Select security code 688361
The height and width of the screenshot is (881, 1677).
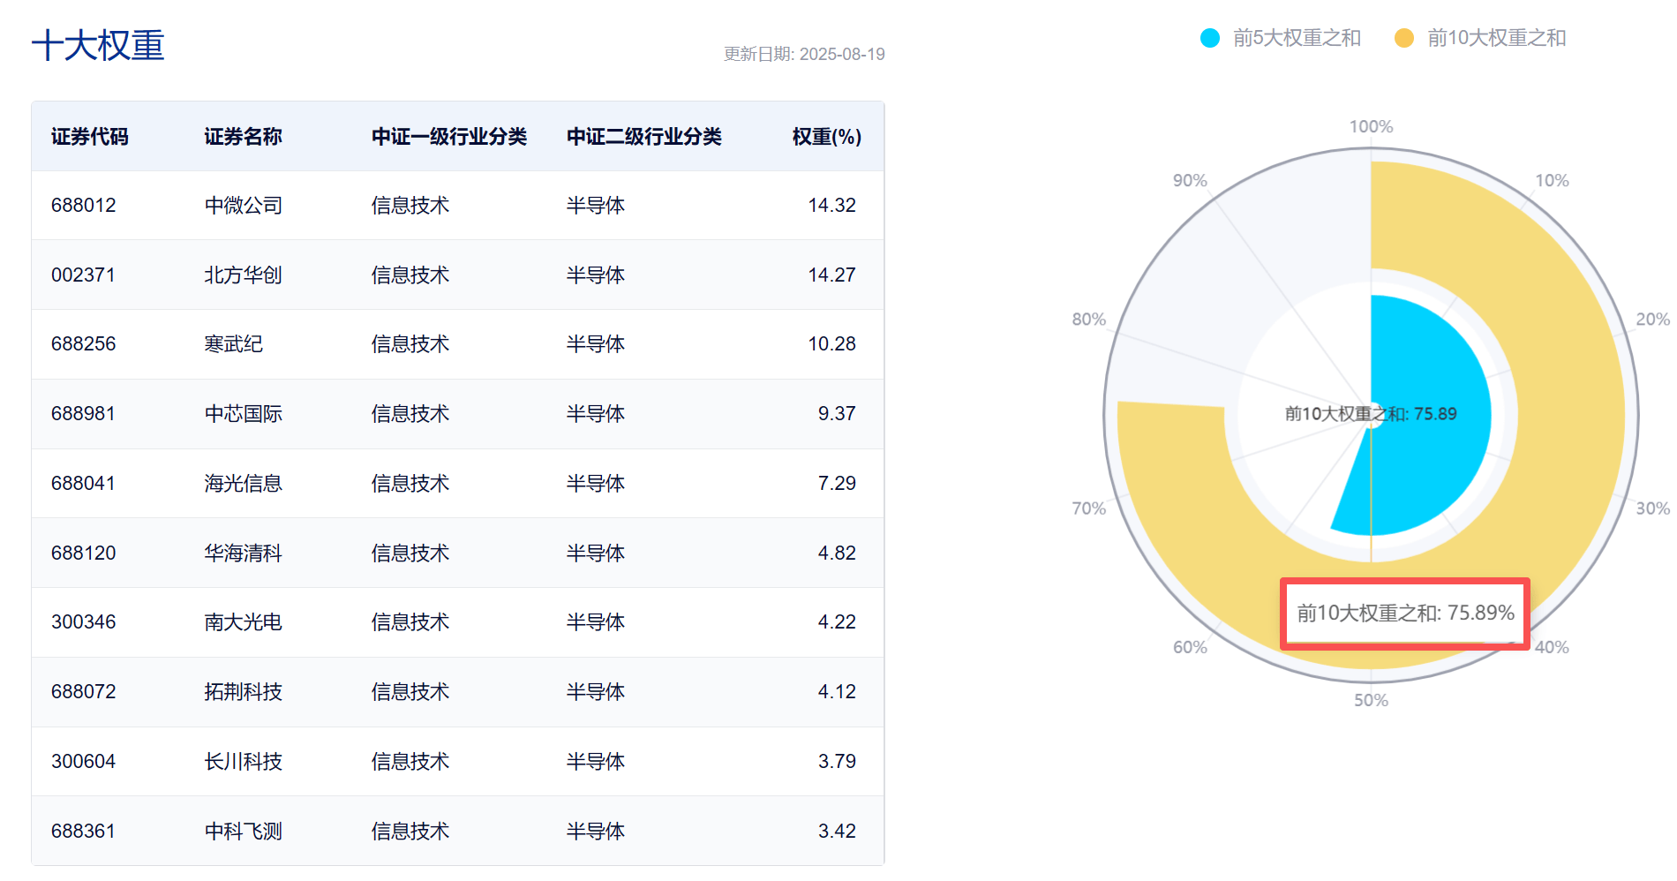[x=84, y=832]
